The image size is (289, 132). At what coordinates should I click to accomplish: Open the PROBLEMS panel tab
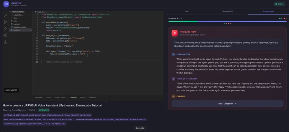pos(38,97)
